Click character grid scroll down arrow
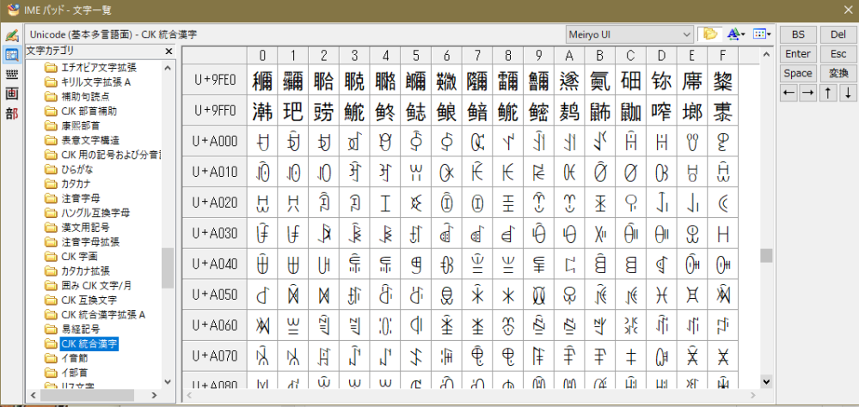This screenshot has width=859, height=407. point(766,382)
